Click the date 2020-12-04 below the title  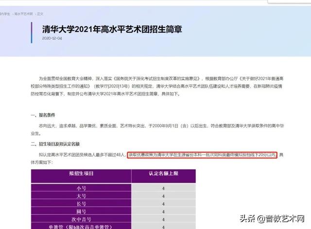click(52, 38)
